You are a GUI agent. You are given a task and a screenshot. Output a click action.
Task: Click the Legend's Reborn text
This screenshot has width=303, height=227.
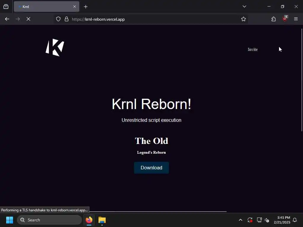[x=151, y=153]
